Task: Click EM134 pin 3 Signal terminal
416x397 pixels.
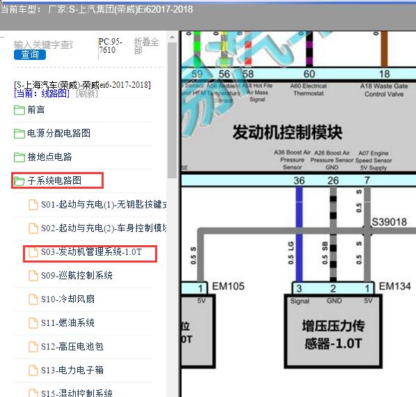Action: pos(299,288)
